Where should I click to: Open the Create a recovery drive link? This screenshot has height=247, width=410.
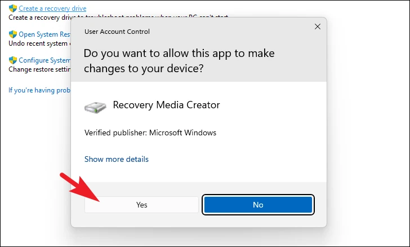coord(52,8)
